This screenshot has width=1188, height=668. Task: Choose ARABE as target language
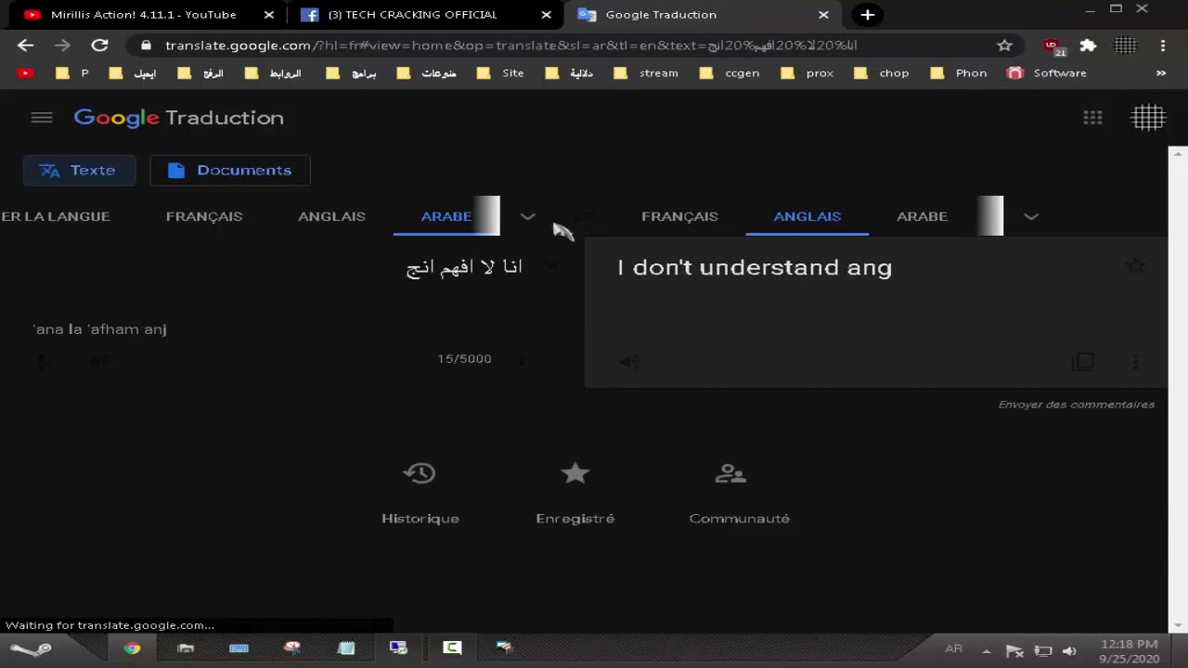tap(922, 216)
